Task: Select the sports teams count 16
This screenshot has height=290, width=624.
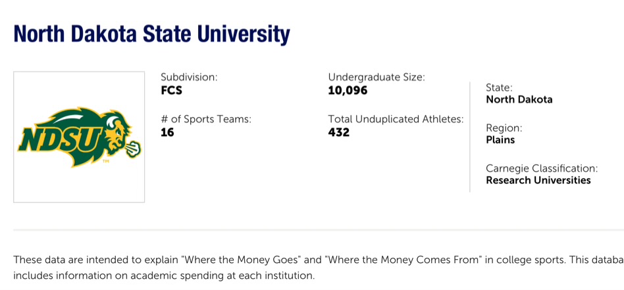Action: [167, 132]
